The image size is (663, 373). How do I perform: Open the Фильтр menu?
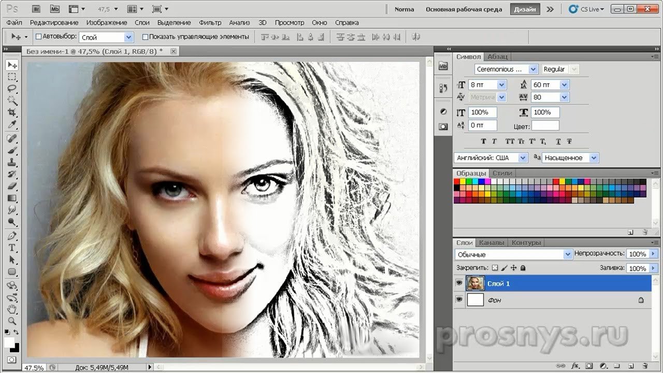point(210,23)
